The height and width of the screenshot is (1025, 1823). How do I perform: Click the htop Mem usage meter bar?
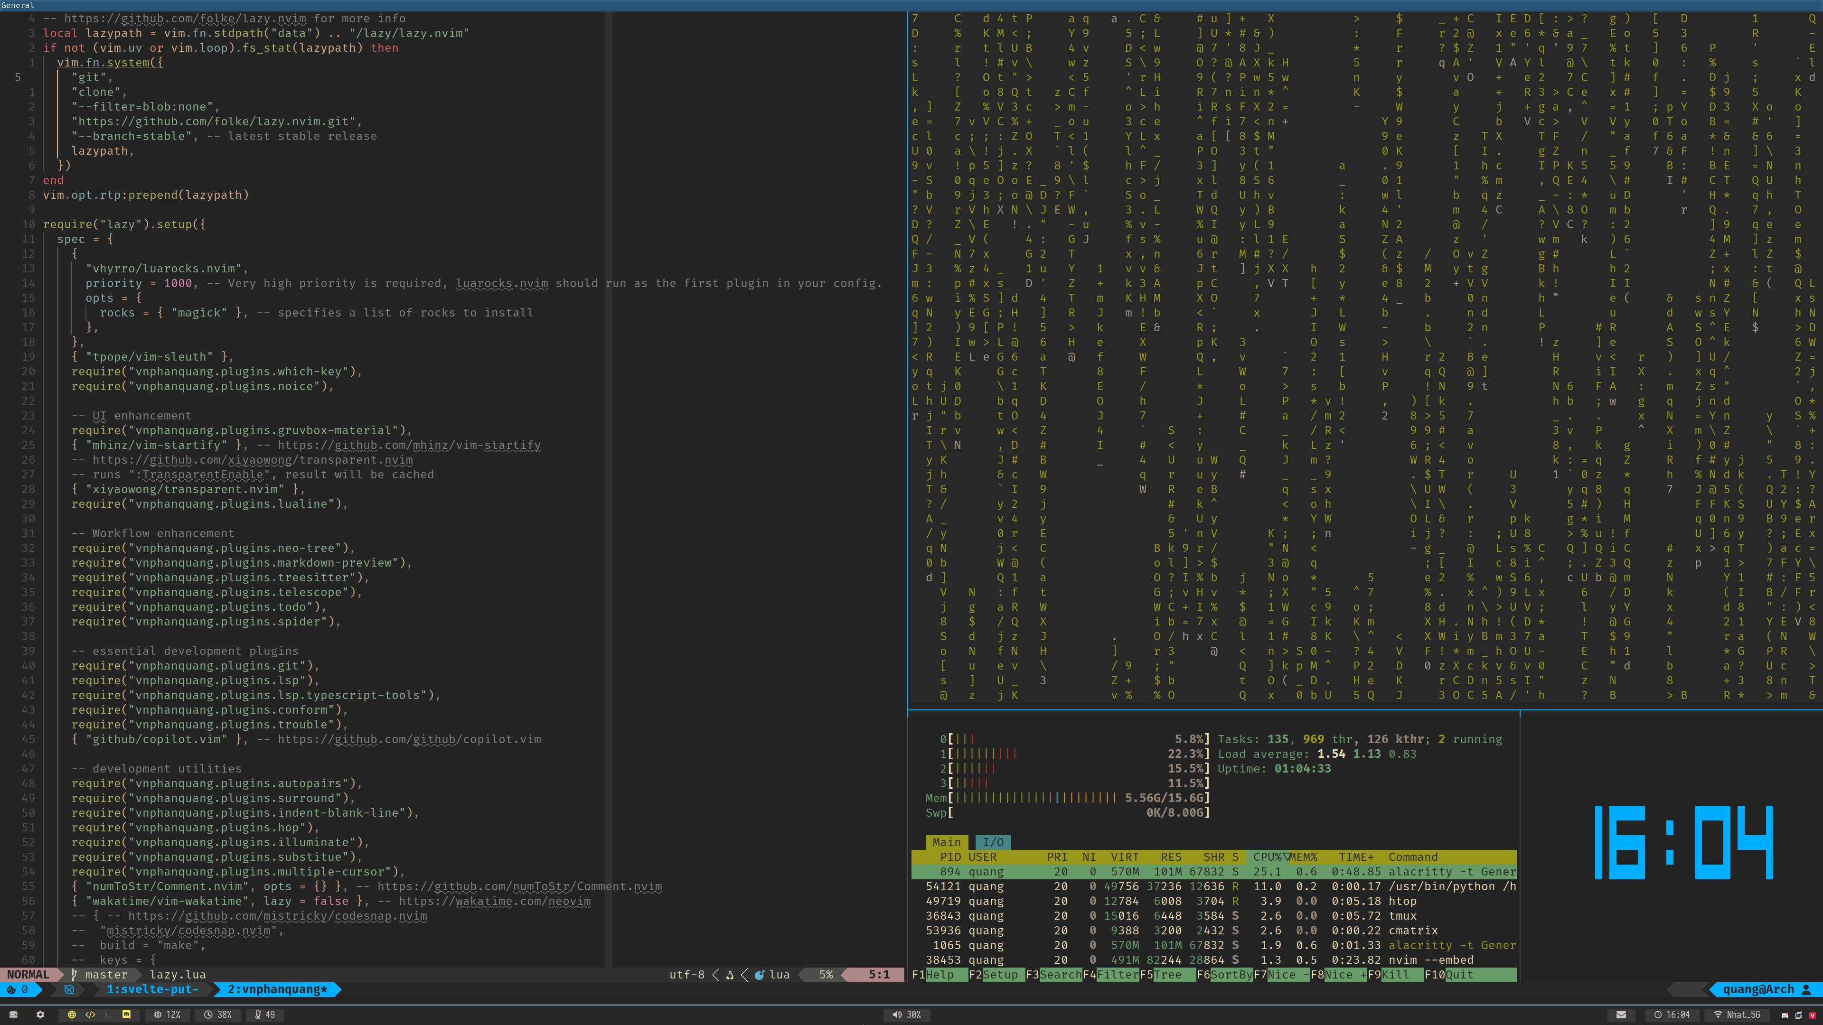pyautogui.click(x=1067, y=798)
